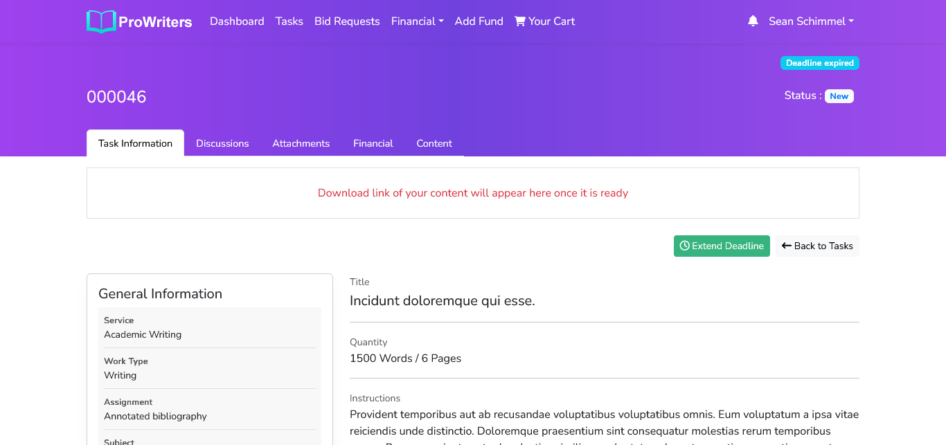Navigate to Bid Requests
Image resolution: width=946 pixels, height=445 pixels.
click(347, 21)
